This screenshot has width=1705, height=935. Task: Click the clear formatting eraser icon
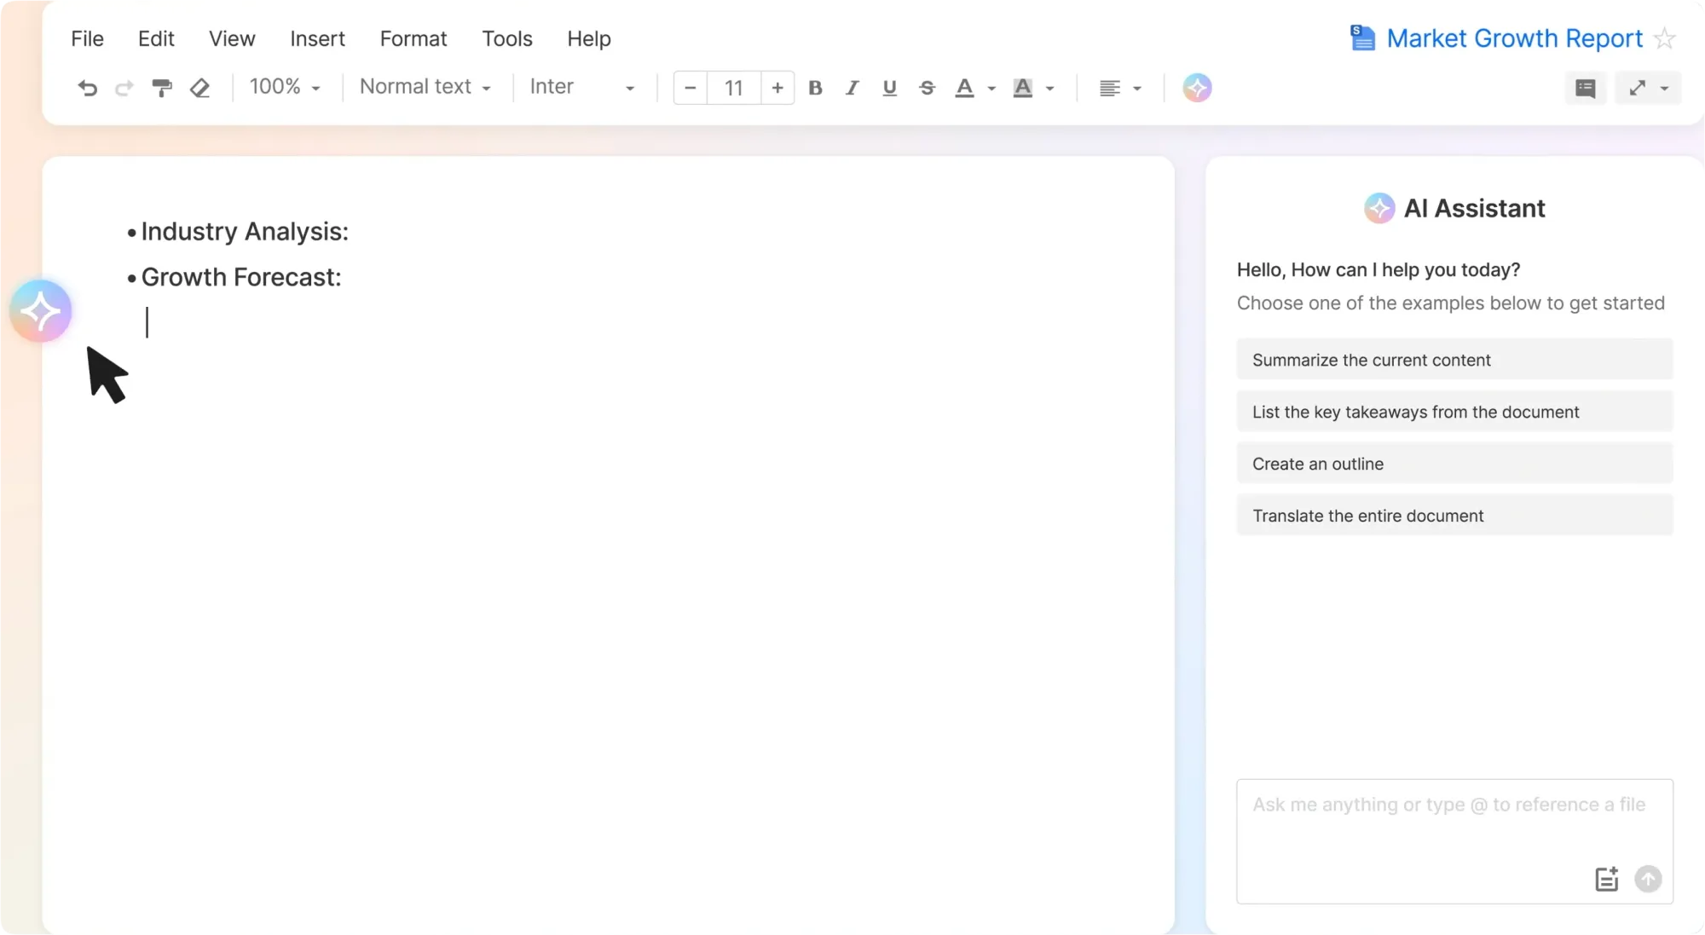click(x=199, y=88)
